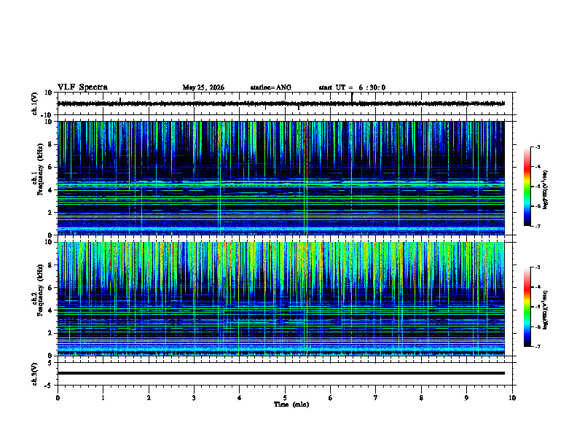
Task: Click the 1 minute tick label on the time axis
Action: pos(103,398)
